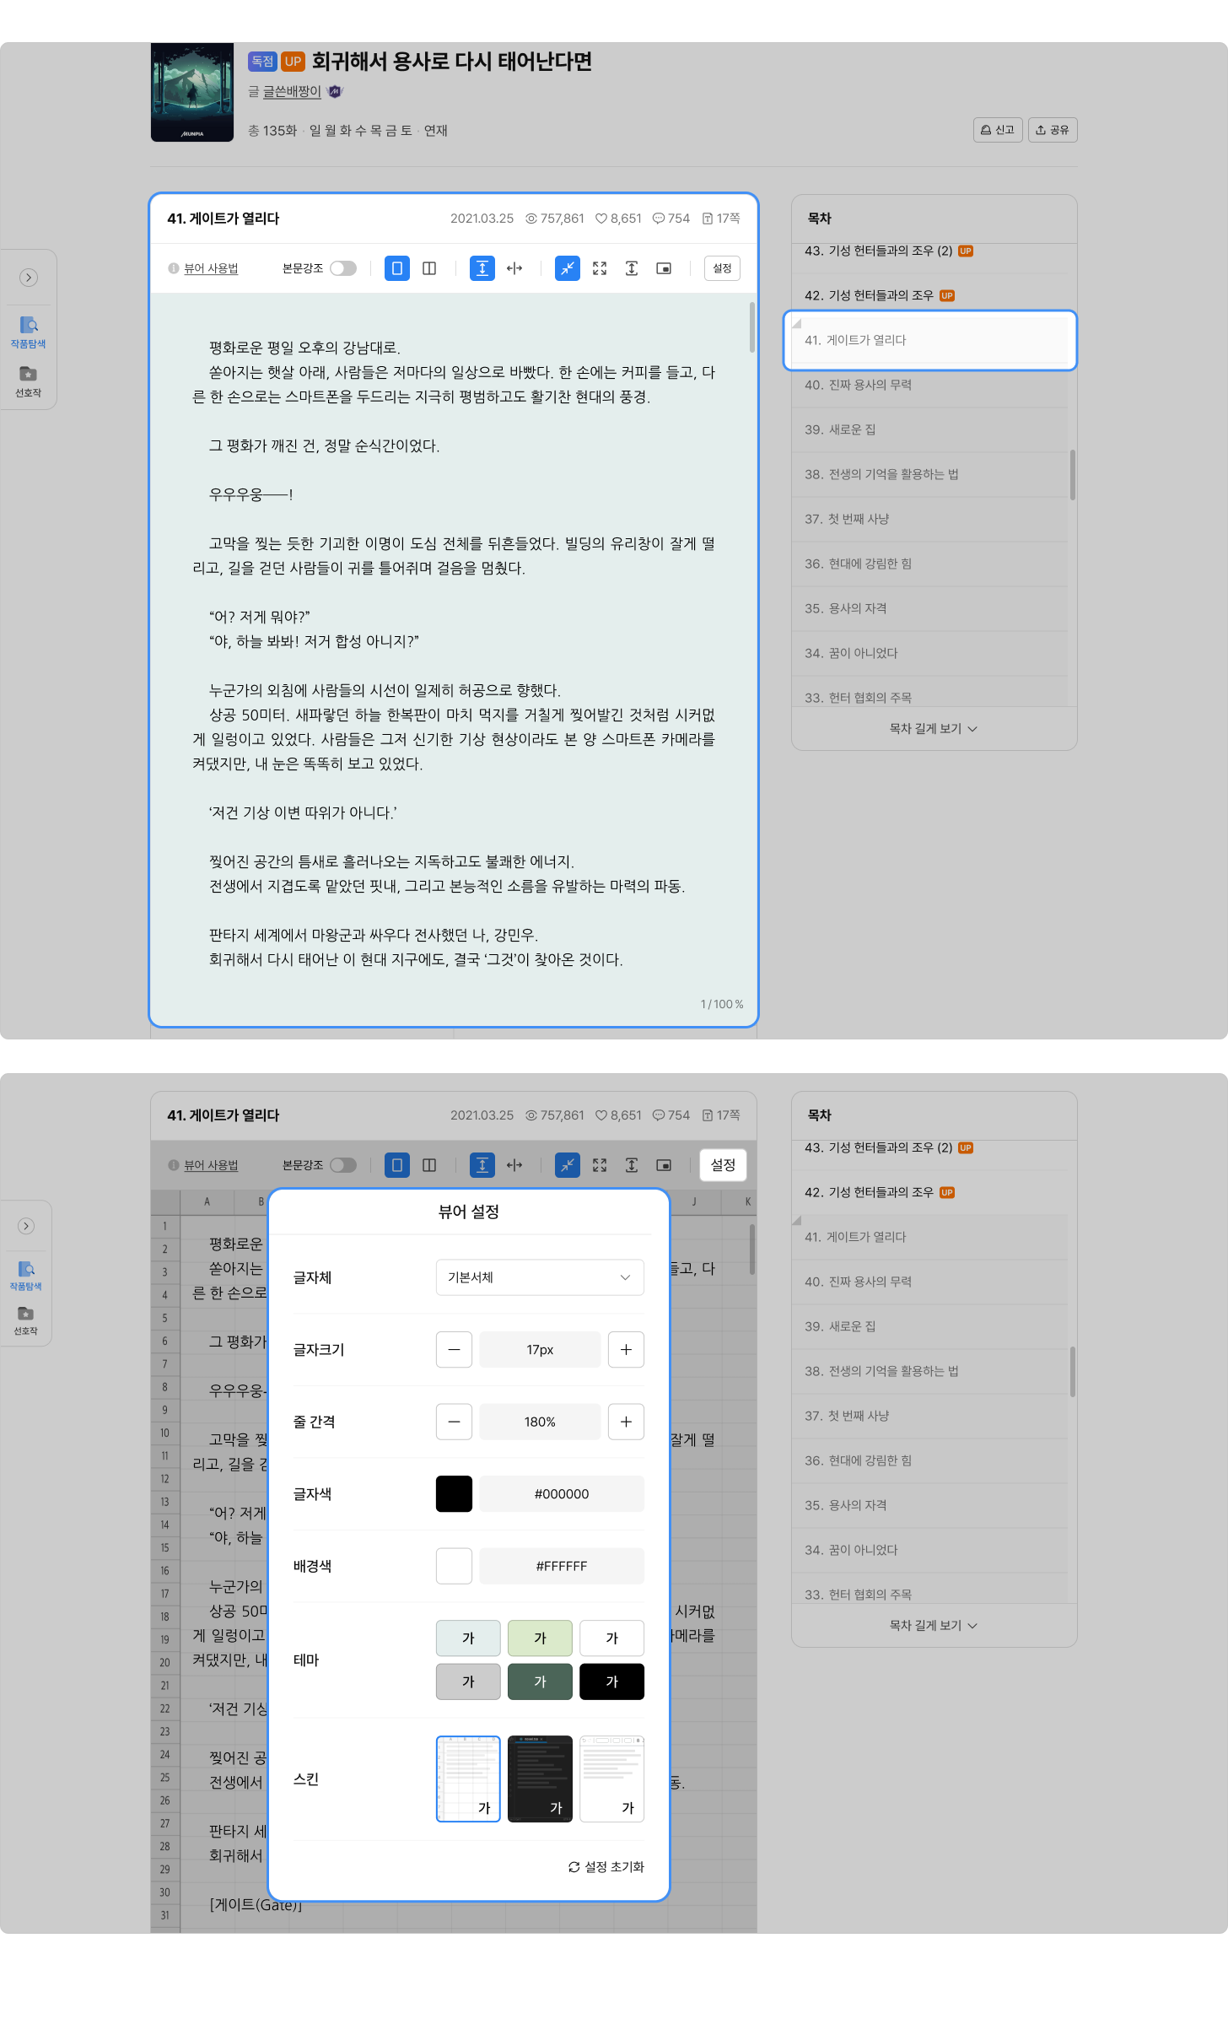1228x2035 pixels.
Task: Click the #FFFFFF background color field
Action: pyautogui.click(x=562, y=1566)
